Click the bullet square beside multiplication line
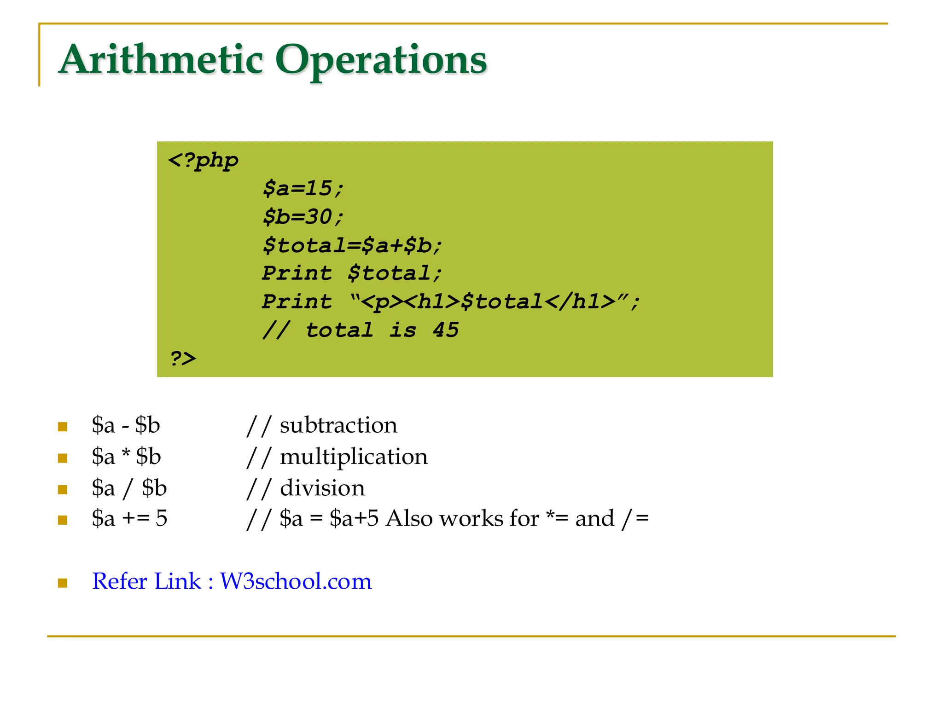943x707 pixels. coord(63,458)
